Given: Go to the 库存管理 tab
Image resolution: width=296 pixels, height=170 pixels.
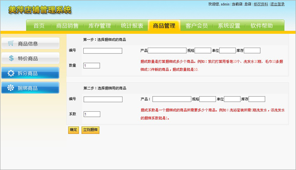Looking at the screenshot, I should [x=100, y=25].
